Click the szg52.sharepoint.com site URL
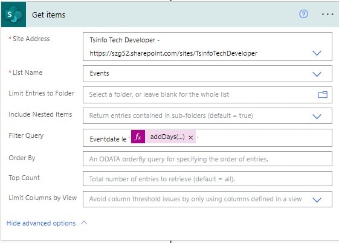Screen dimensions: 339x243 173,53
